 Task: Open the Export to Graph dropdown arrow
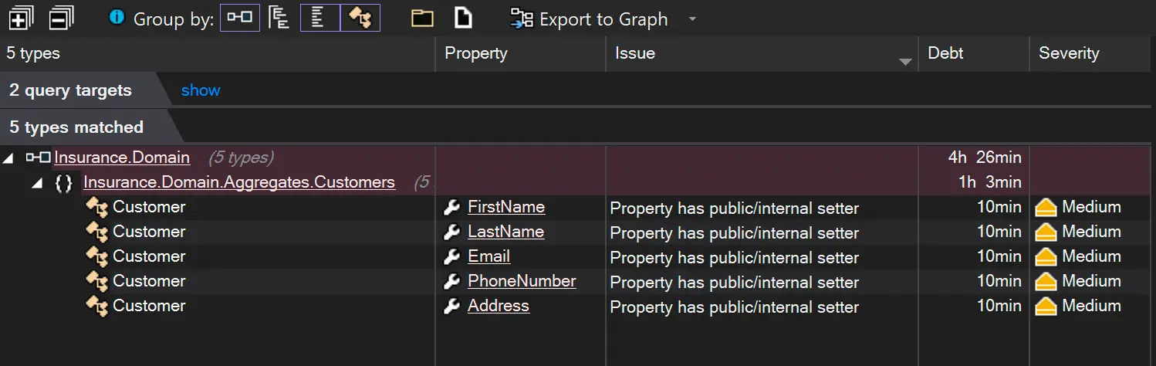pyautogui.click(x=692, y=19)
